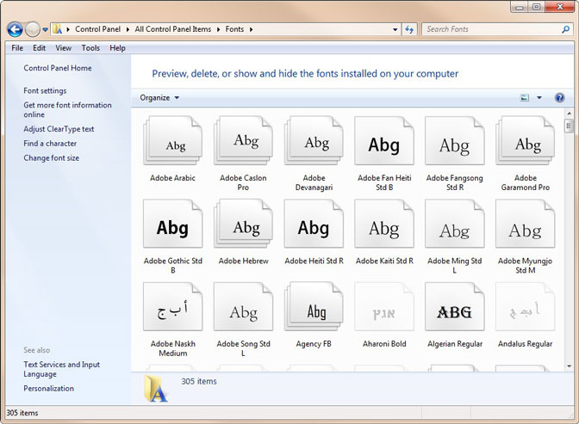The height and width of the screenshot is (424, 579).
Task: Click in the Search Fonts field
Action: (493, 29)
